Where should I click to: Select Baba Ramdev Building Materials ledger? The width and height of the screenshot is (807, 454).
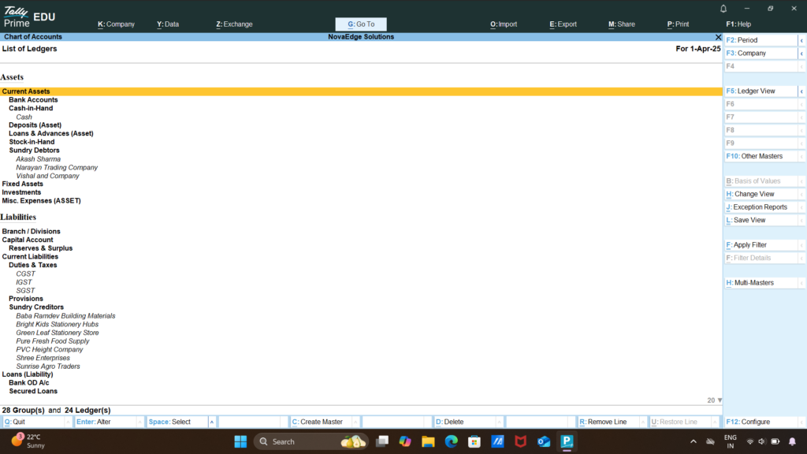coord(65,315)
